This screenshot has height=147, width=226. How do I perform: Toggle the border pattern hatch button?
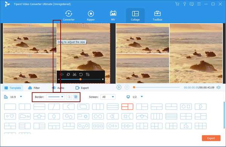(x=76, y=97)
